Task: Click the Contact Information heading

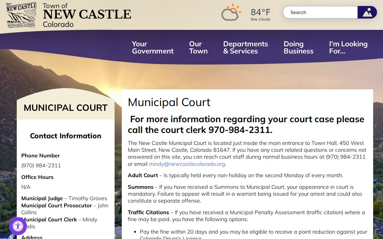Action: click(66, 136)
